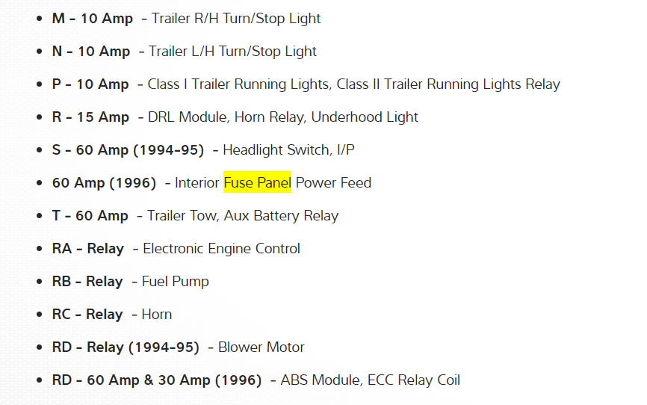Click the "RA - Relay" bold label

coord(88,249)
